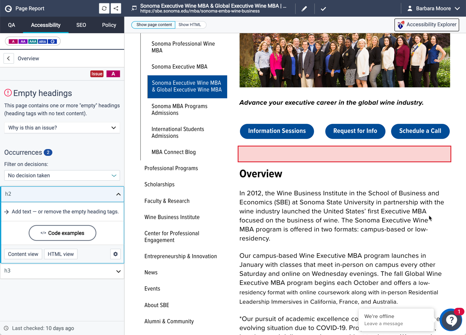This screenshot has height=335, width=466.
Task: Click the Schedule a Call button
Action: [420, 131]
